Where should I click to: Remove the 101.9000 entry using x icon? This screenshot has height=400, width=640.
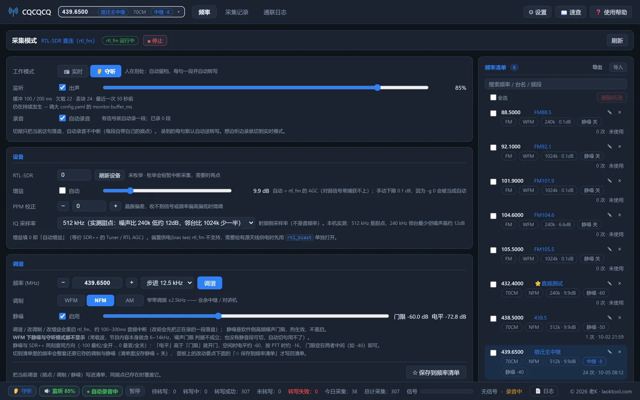click(620, 181)
